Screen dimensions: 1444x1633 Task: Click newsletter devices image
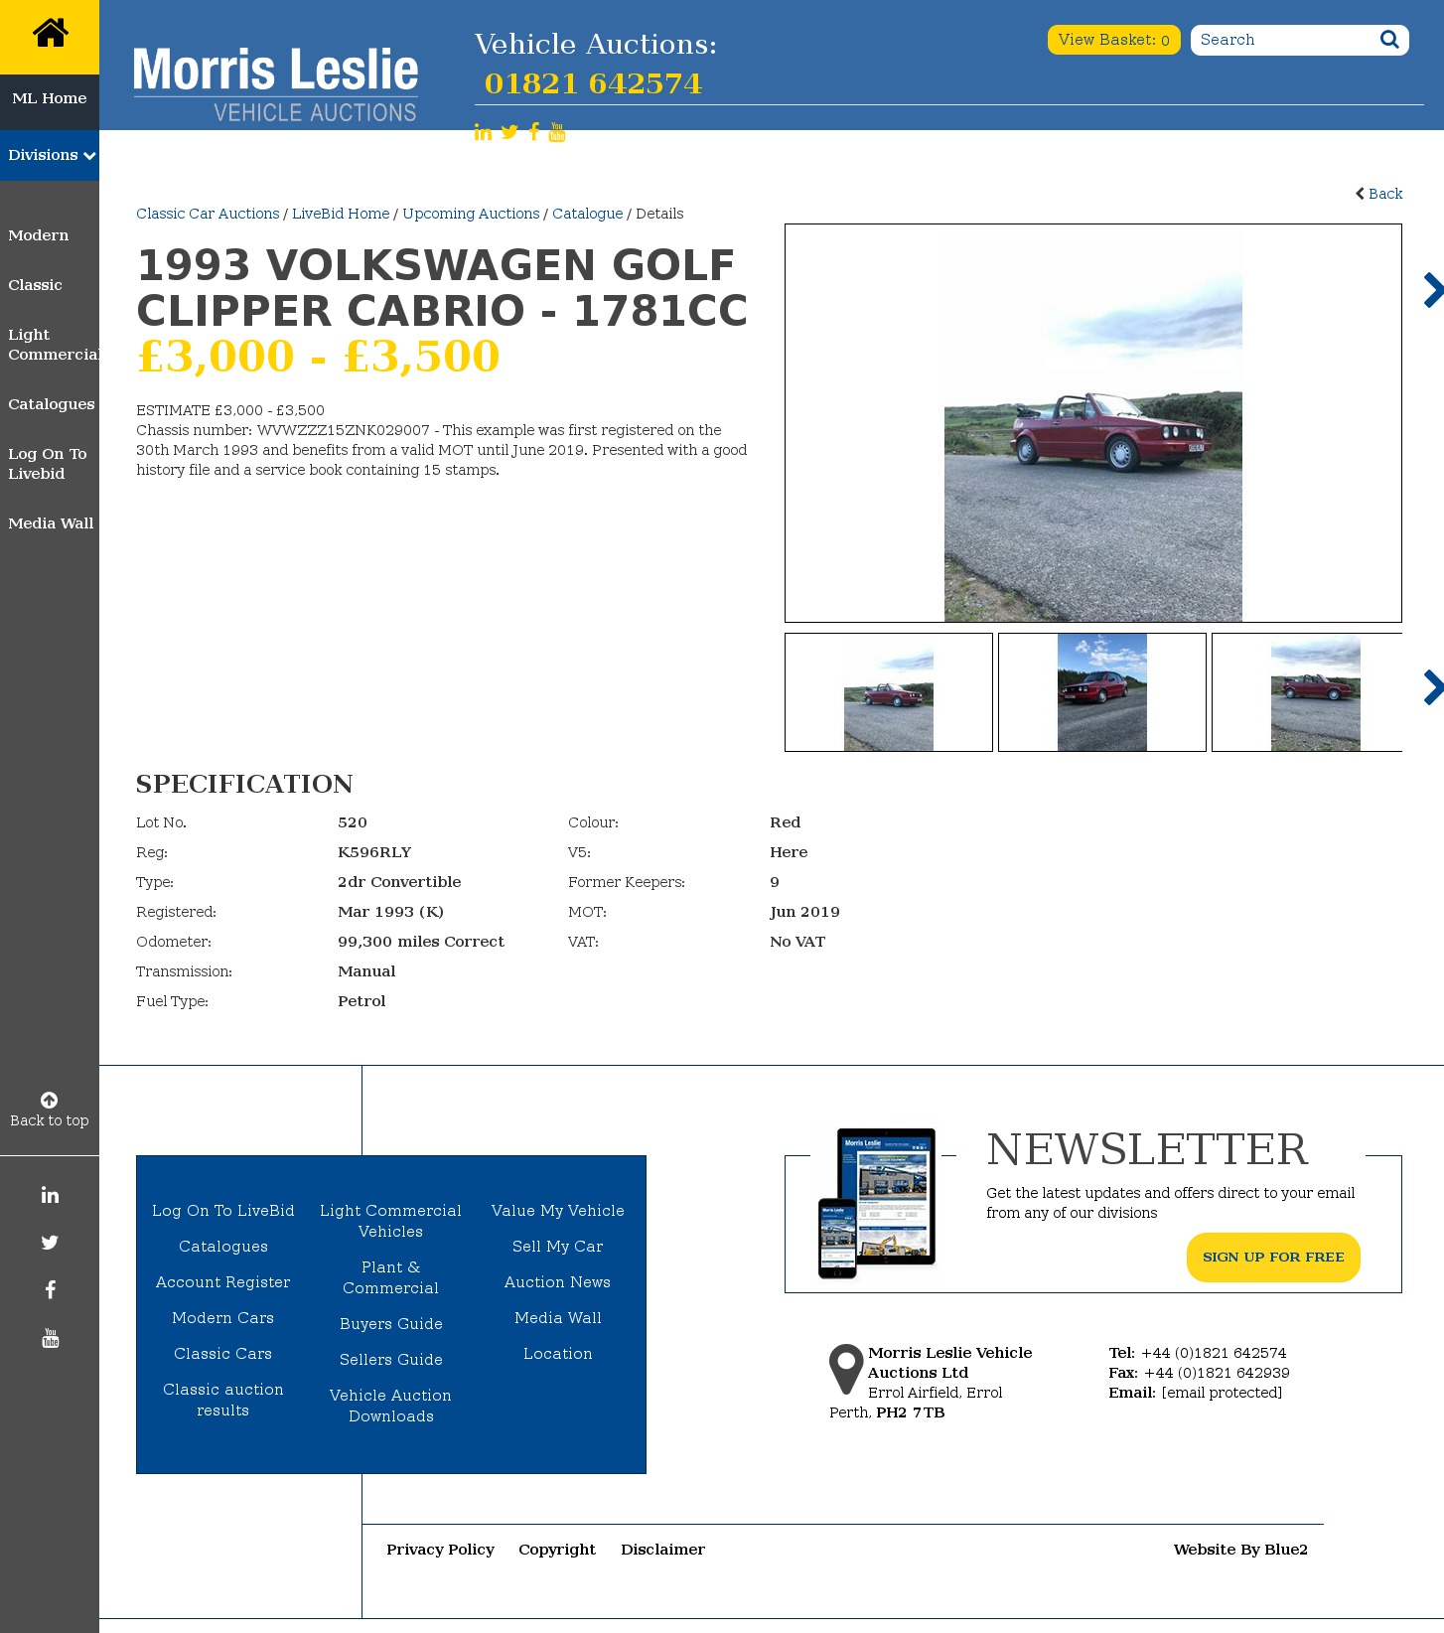pos(877,1203)
